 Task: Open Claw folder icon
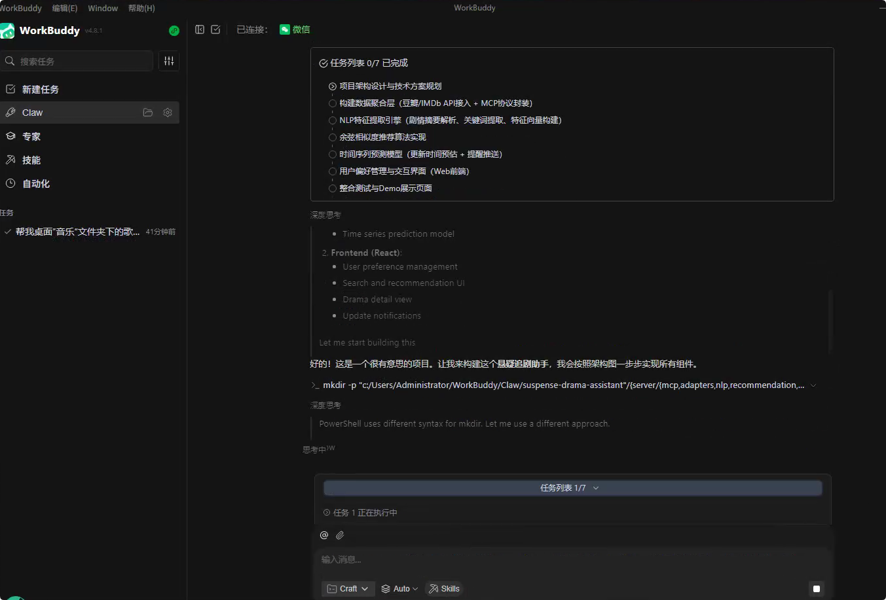click(148, 113)
